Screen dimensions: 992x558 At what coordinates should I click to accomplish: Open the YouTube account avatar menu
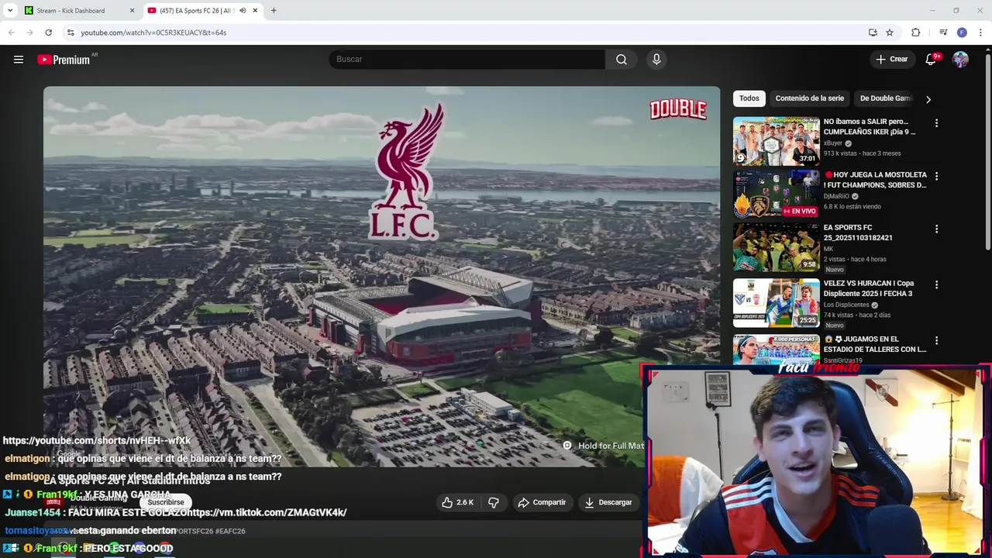coord(960,60)
